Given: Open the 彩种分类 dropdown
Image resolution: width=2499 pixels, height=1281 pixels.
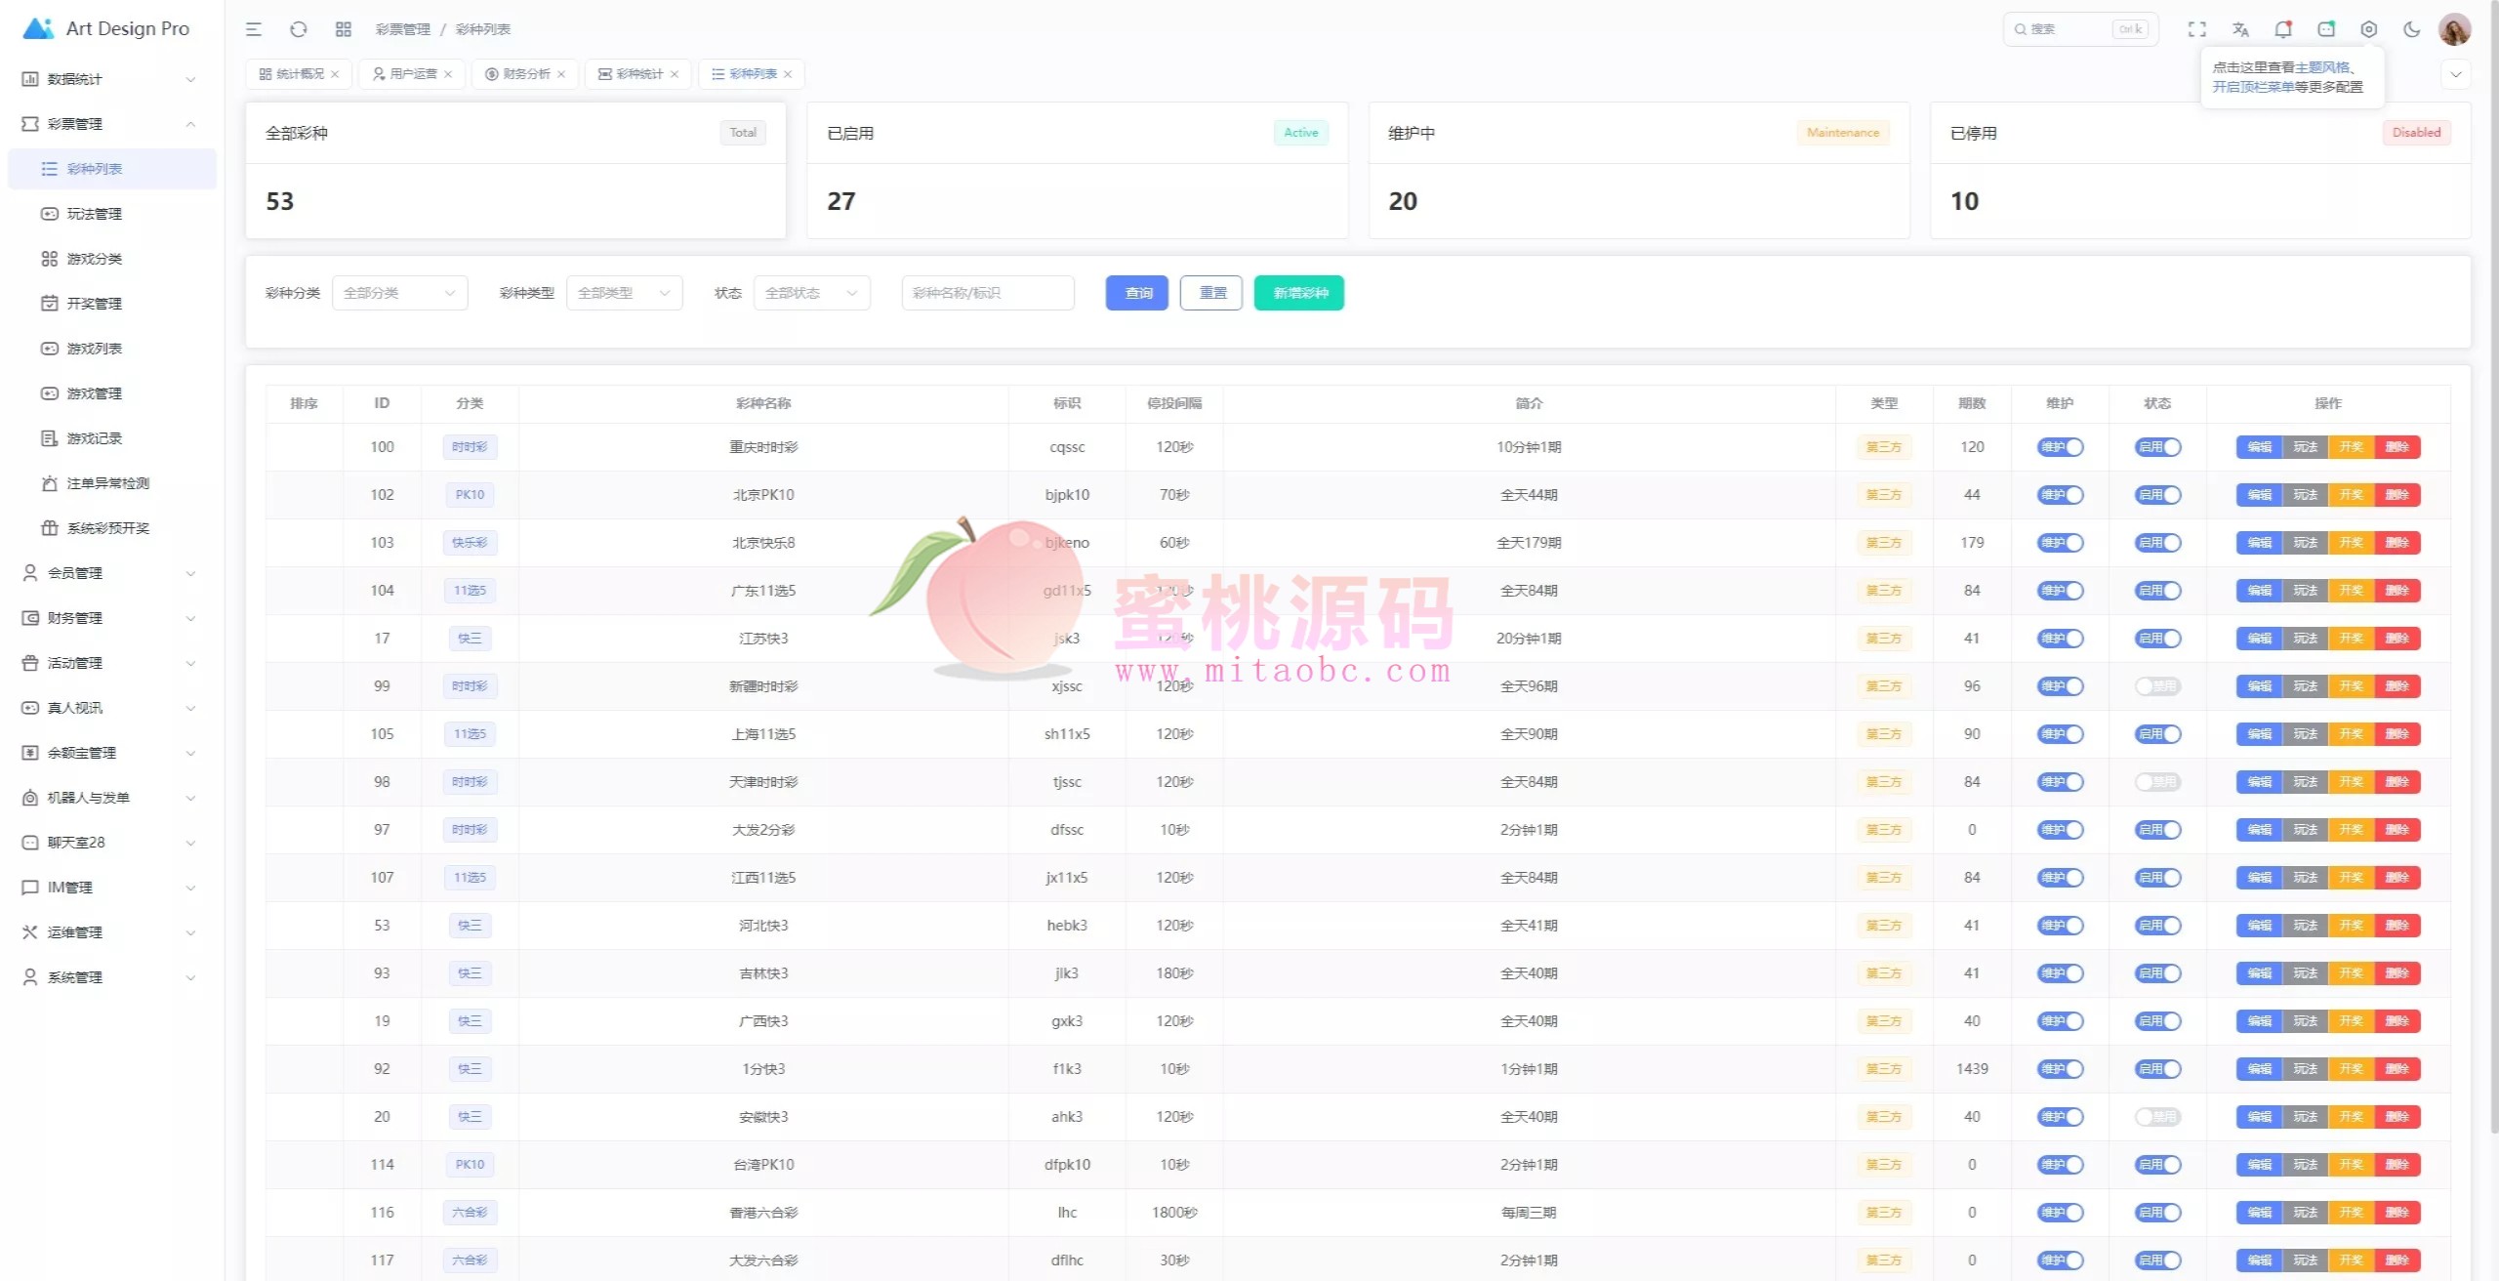Looking at the screenshot, I should tap(399, 293).
